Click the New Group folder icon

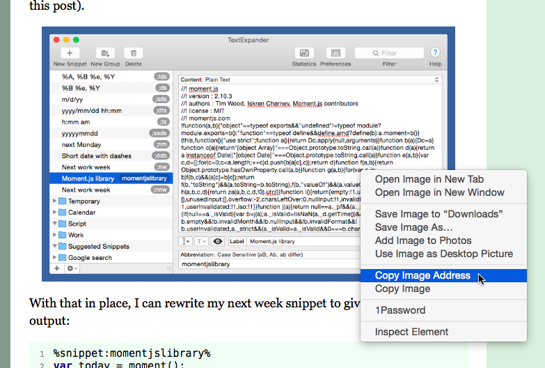[105, 53]
